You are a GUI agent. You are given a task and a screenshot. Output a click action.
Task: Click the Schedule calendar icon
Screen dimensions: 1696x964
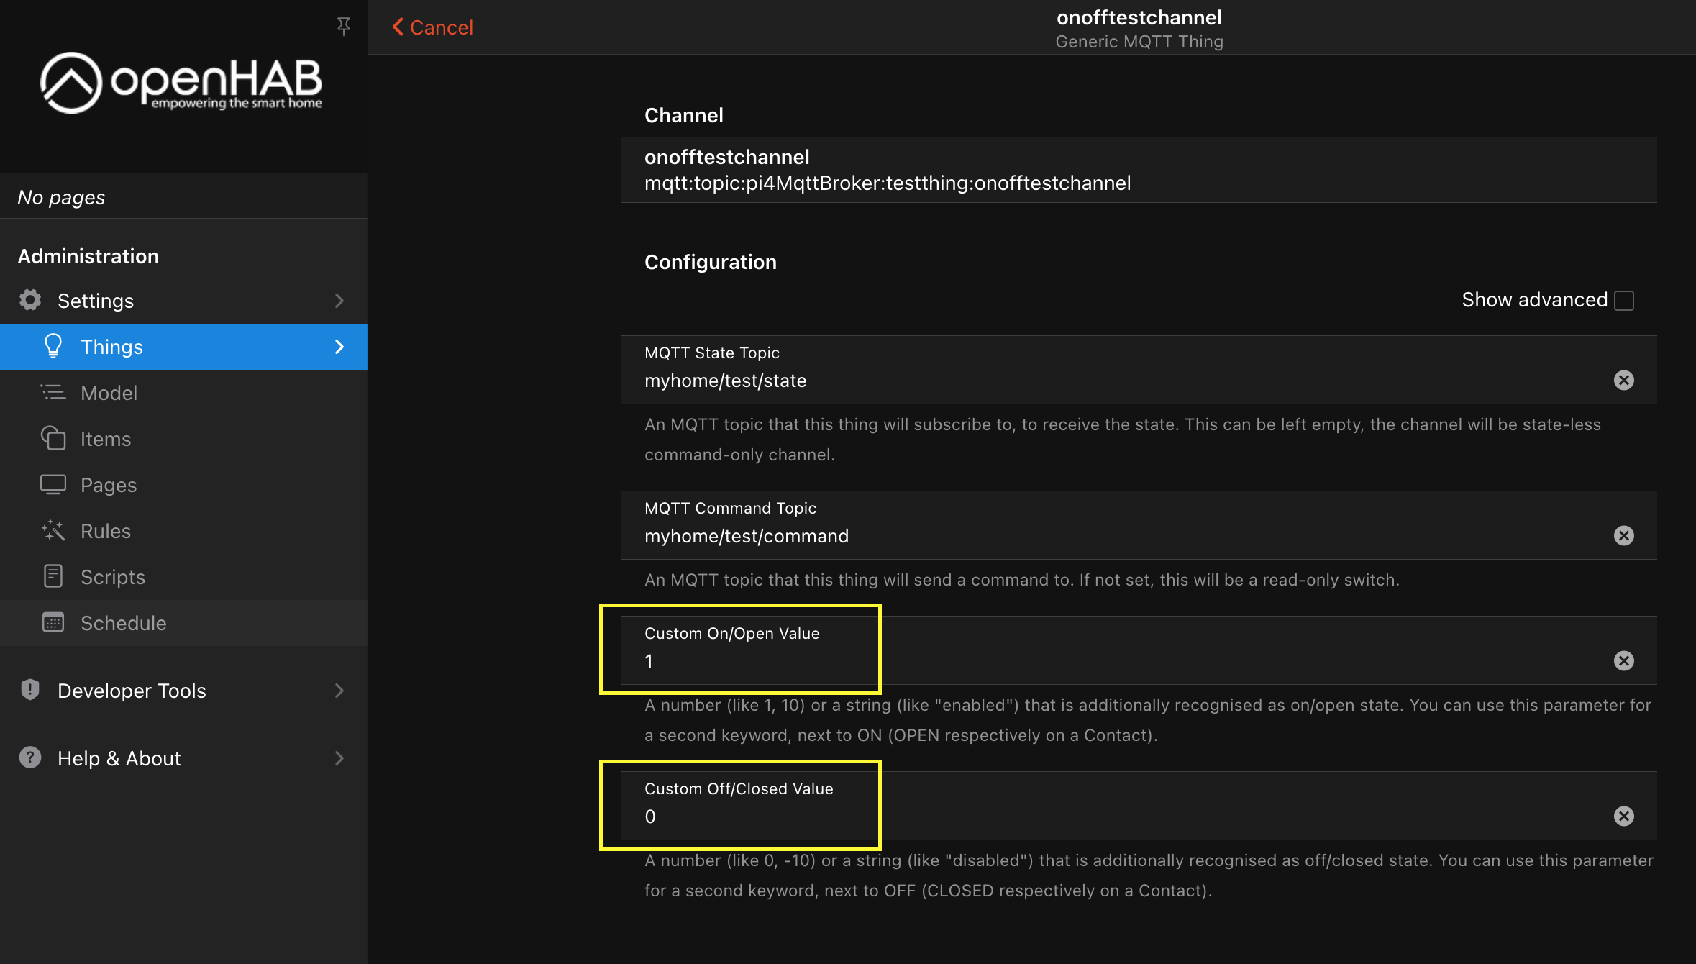[x=53, y=622]
